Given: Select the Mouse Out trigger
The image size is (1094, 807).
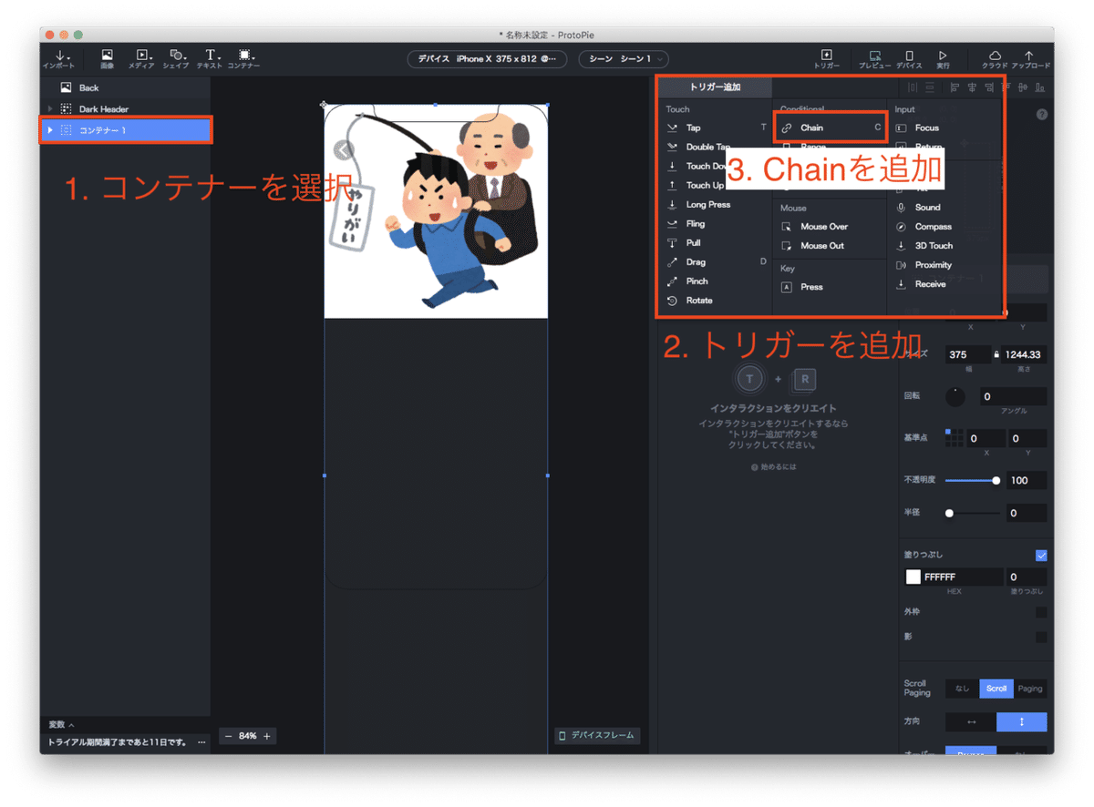Looking at the screenshot, I should coord(822,245).
